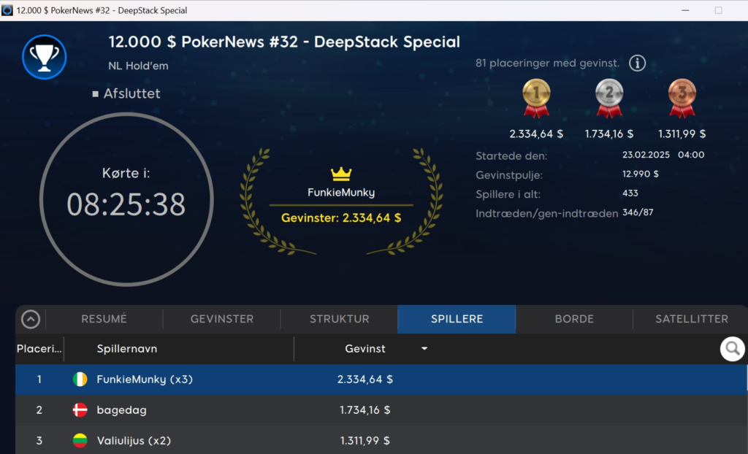The width and height of the screenshot is (748, 454).
Task: Collapse the tournament header with chevron button
Action: click(x=31, y=319)
